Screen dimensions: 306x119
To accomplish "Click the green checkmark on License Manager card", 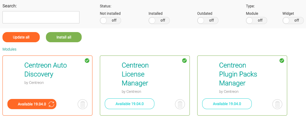I will (x=184, y=61).
